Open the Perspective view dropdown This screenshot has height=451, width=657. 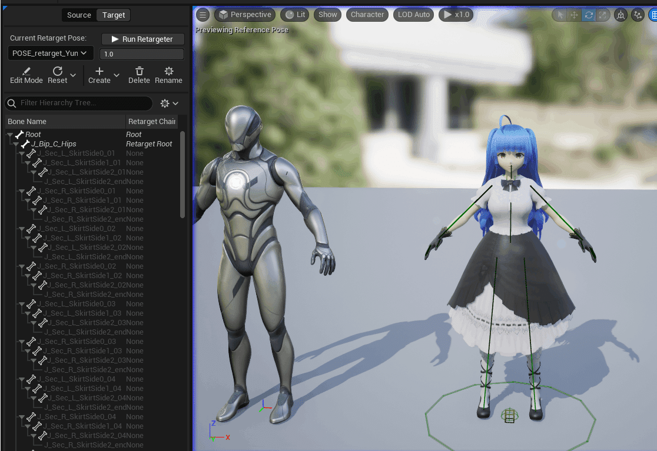[x=244, y=15]
